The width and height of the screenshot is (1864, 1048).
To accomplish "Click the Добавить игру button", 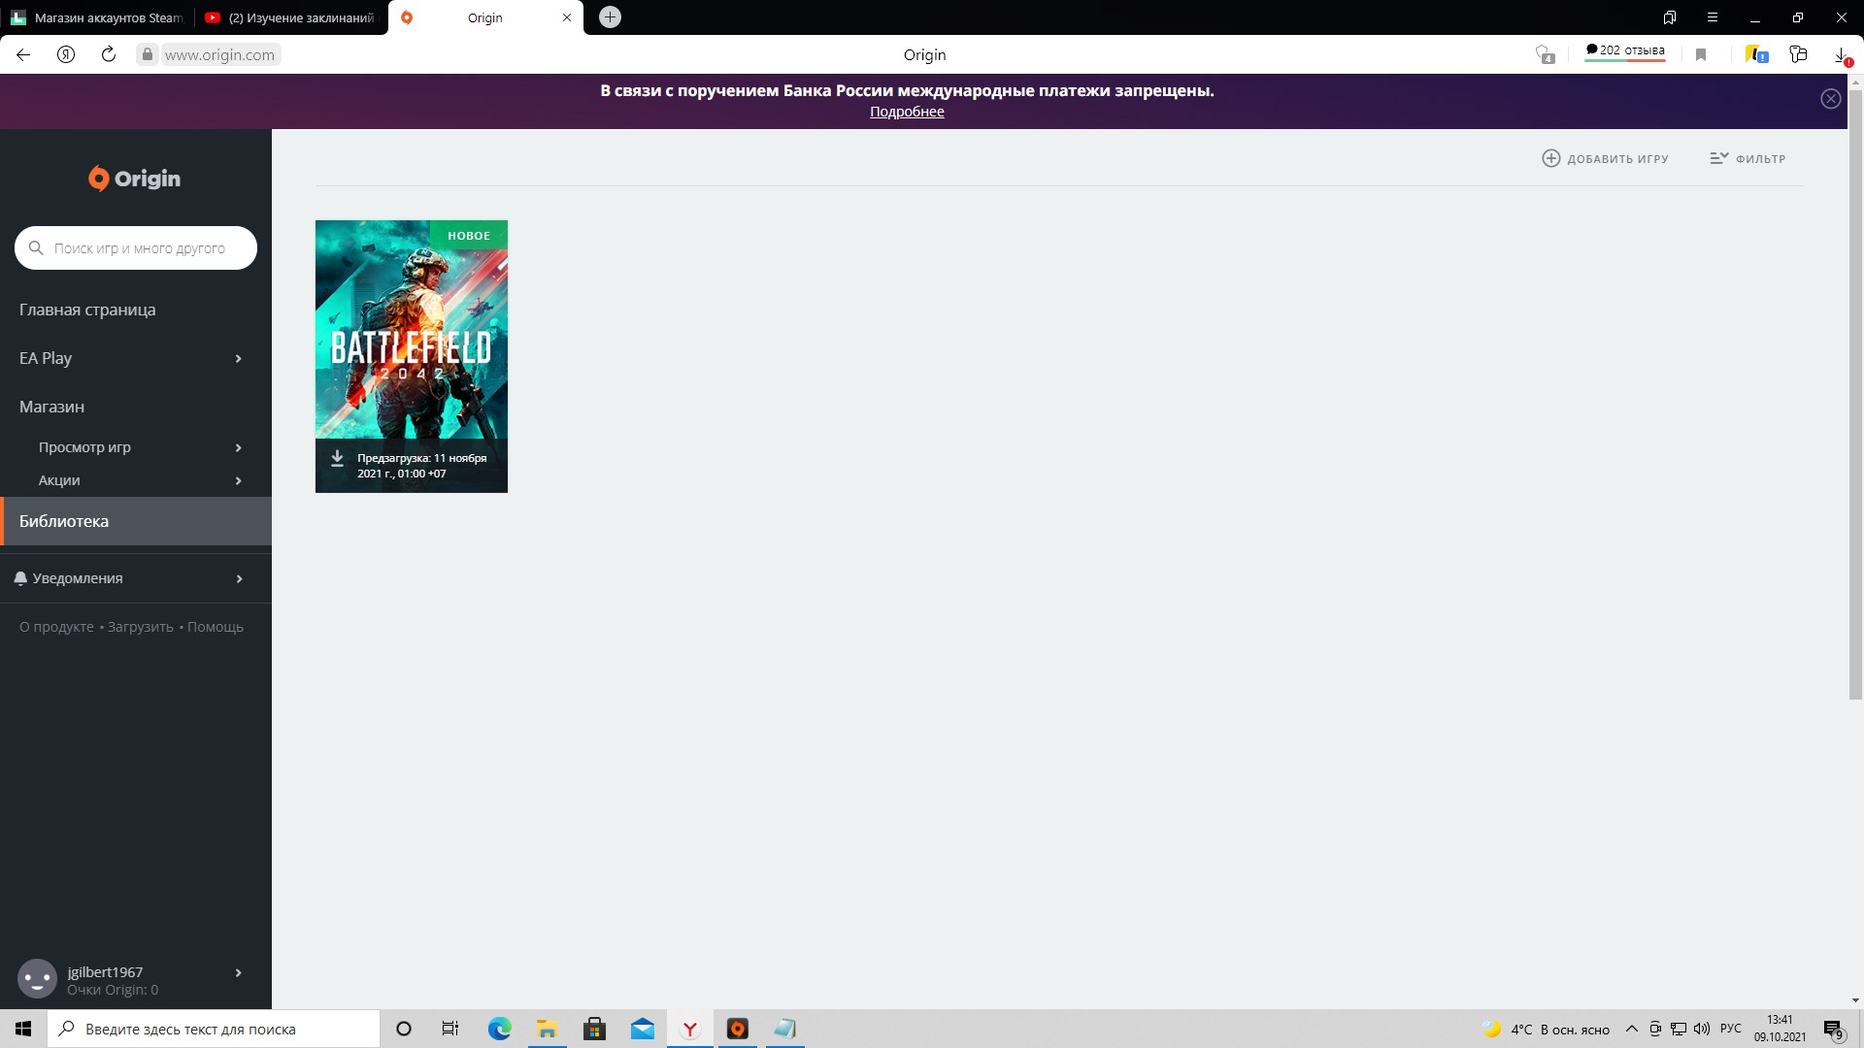I will (1606, 158).
